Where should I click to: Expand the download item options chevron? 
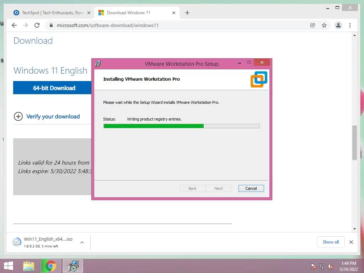click(x=82, y=242)
